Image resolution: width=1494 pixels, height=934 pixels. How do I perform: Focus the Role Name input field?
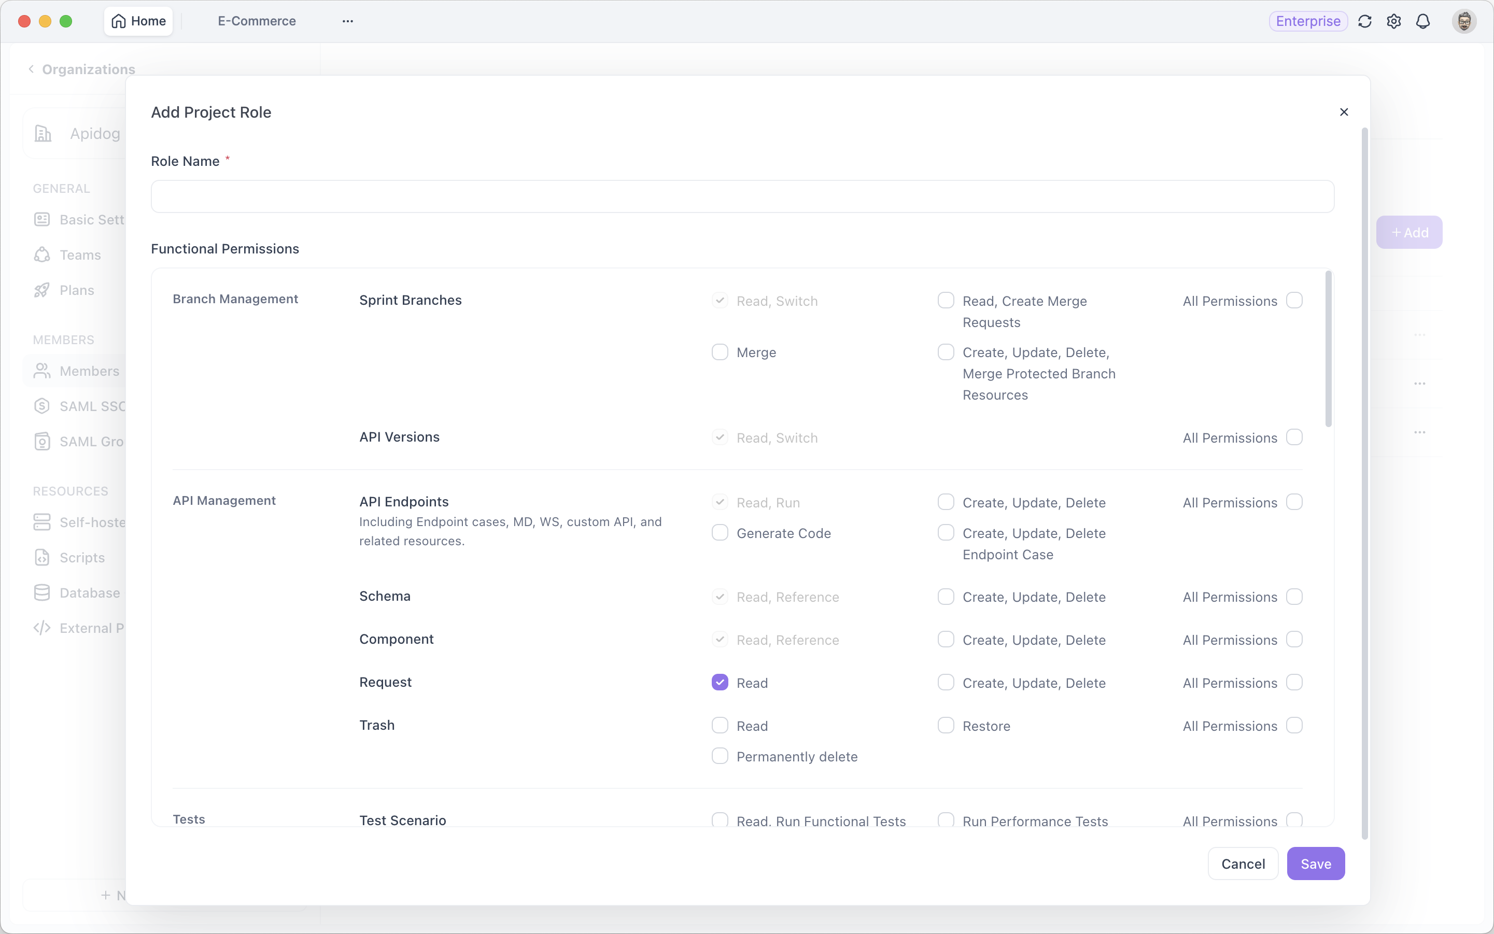[x=742, y=196]
